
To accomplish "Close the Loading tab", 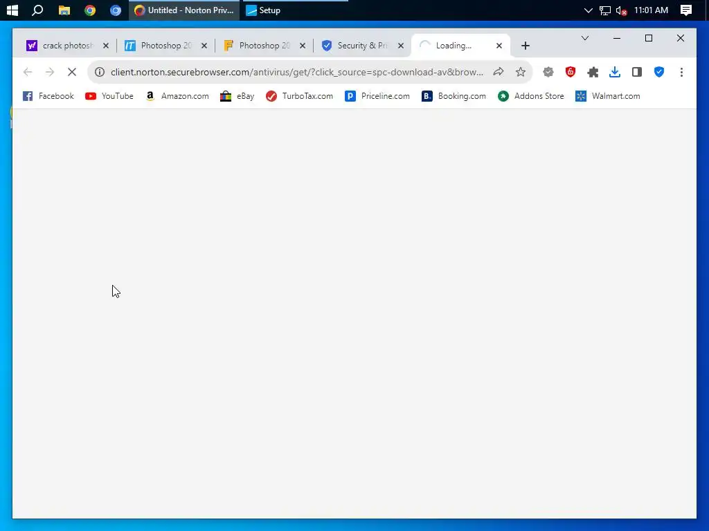I will [499, 46].
